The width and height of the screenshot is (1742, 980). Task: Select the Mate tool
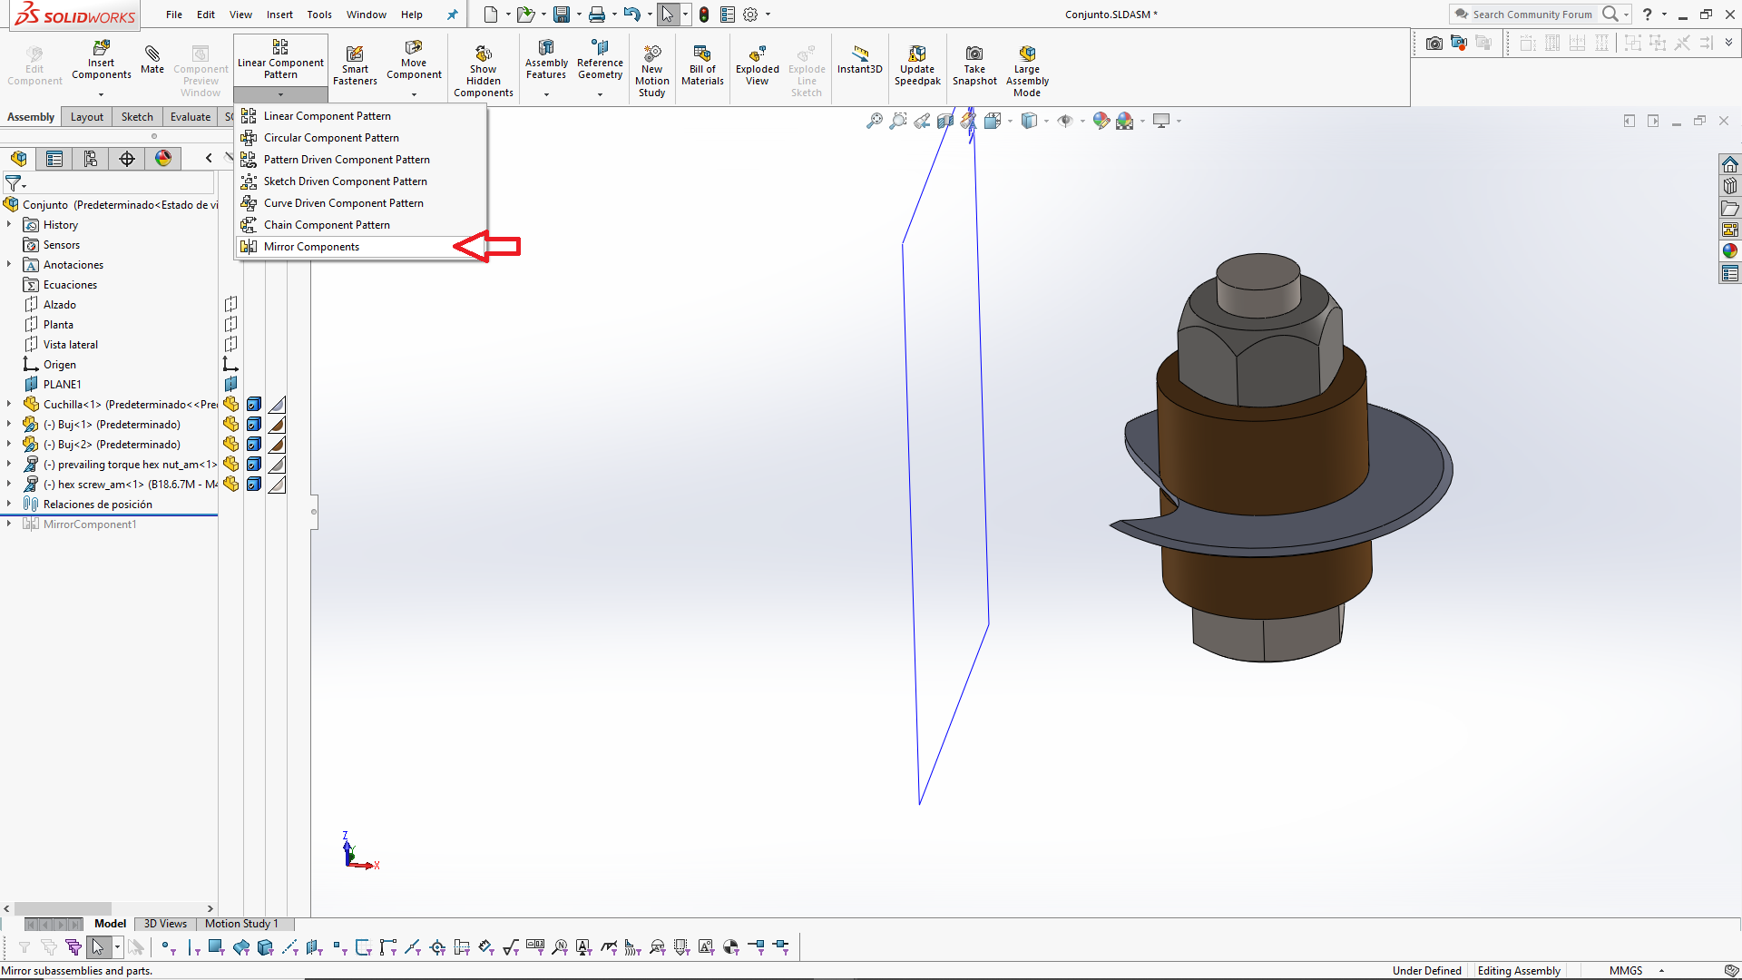(152, 60)
